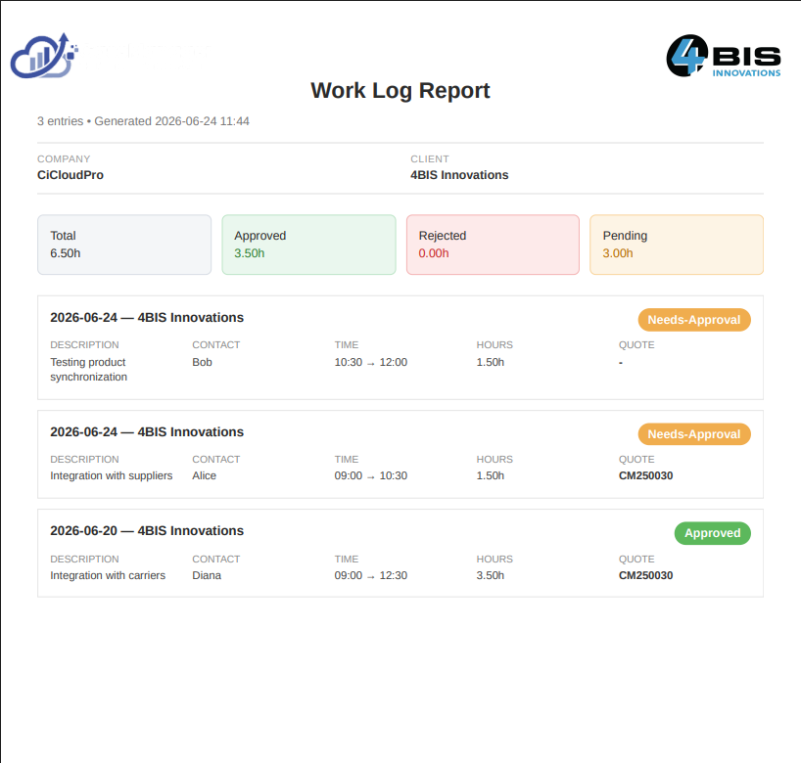This screenshot has width=801, height=763.
Task: Select contact name Bob
Action: pos(202,362)
